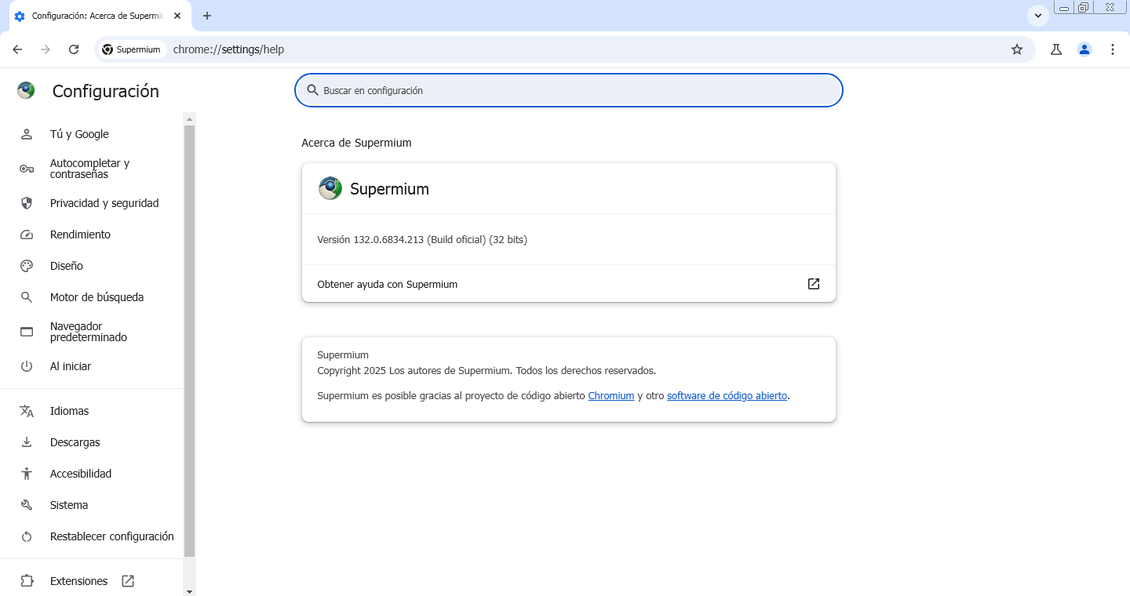Screen dimensions: 1130x596
Task: Click the external link icon for Supermium help
Action: 814,284
